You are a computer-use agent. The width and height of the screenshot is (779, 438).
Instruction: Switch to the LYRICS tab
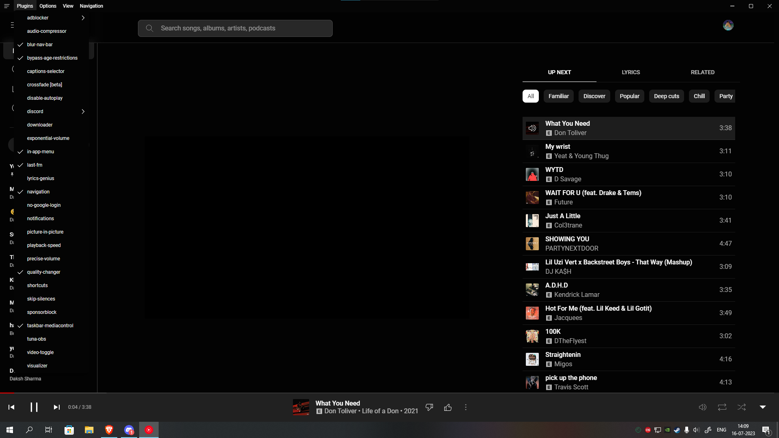point(631,72)
